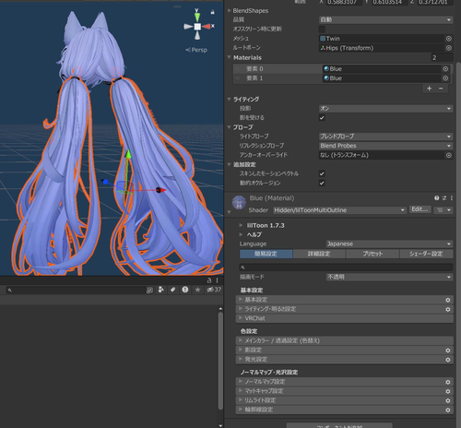Open the 描画モード rendering mode dropdown

pos(389,277)
